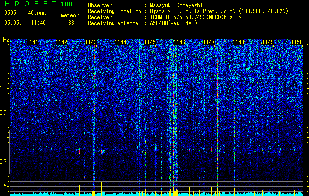This screenshot has height=196, width=309.
Task: Click the date stamp 05.05.11 11:40
Action: coord(25,23)
